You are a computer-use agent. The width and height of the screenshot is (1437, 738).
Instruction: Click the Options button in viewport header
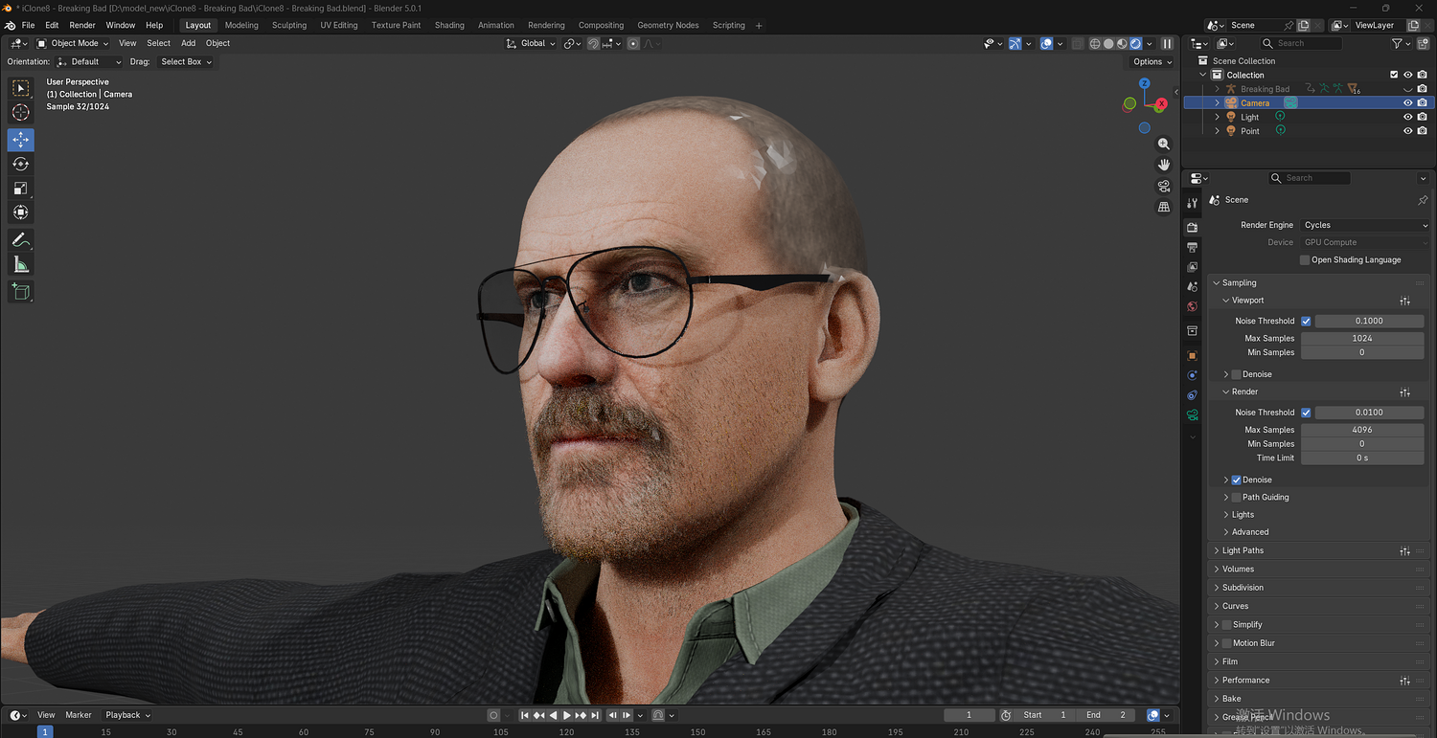(1152, 61)
